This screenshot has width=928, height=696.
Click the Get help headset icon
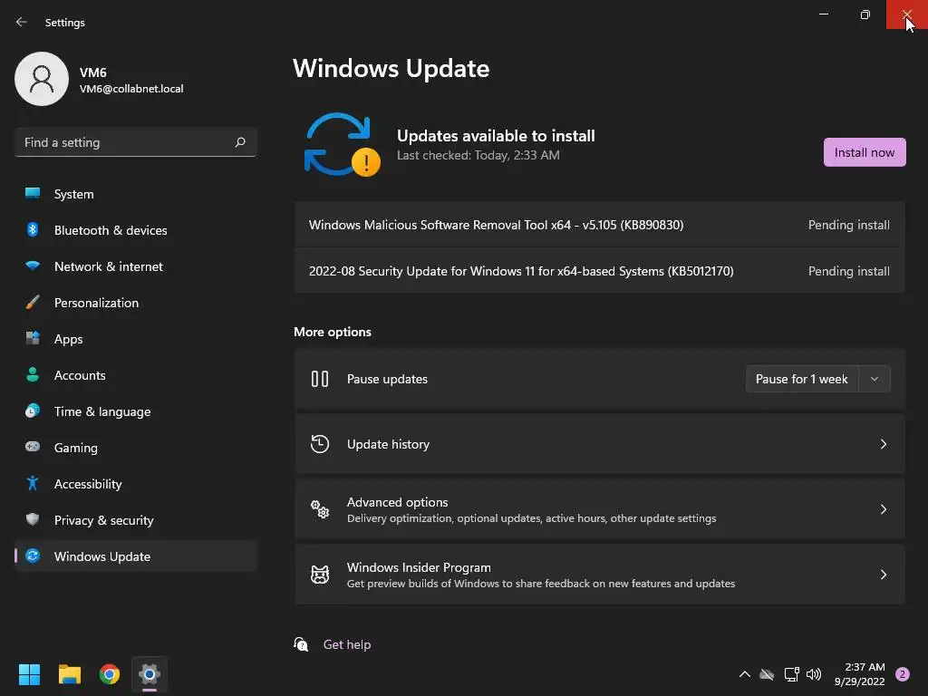pyautogui.click(x=301, y=644)
